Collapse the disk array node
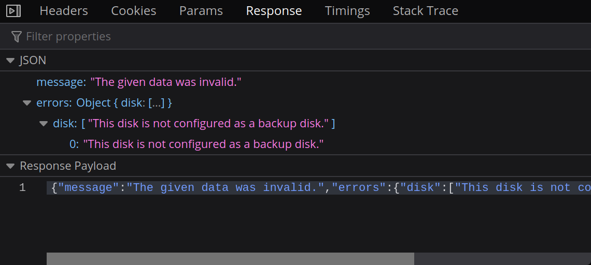Image resolution: width=591 pixels, height=265 pixels. tap(43, 124)
